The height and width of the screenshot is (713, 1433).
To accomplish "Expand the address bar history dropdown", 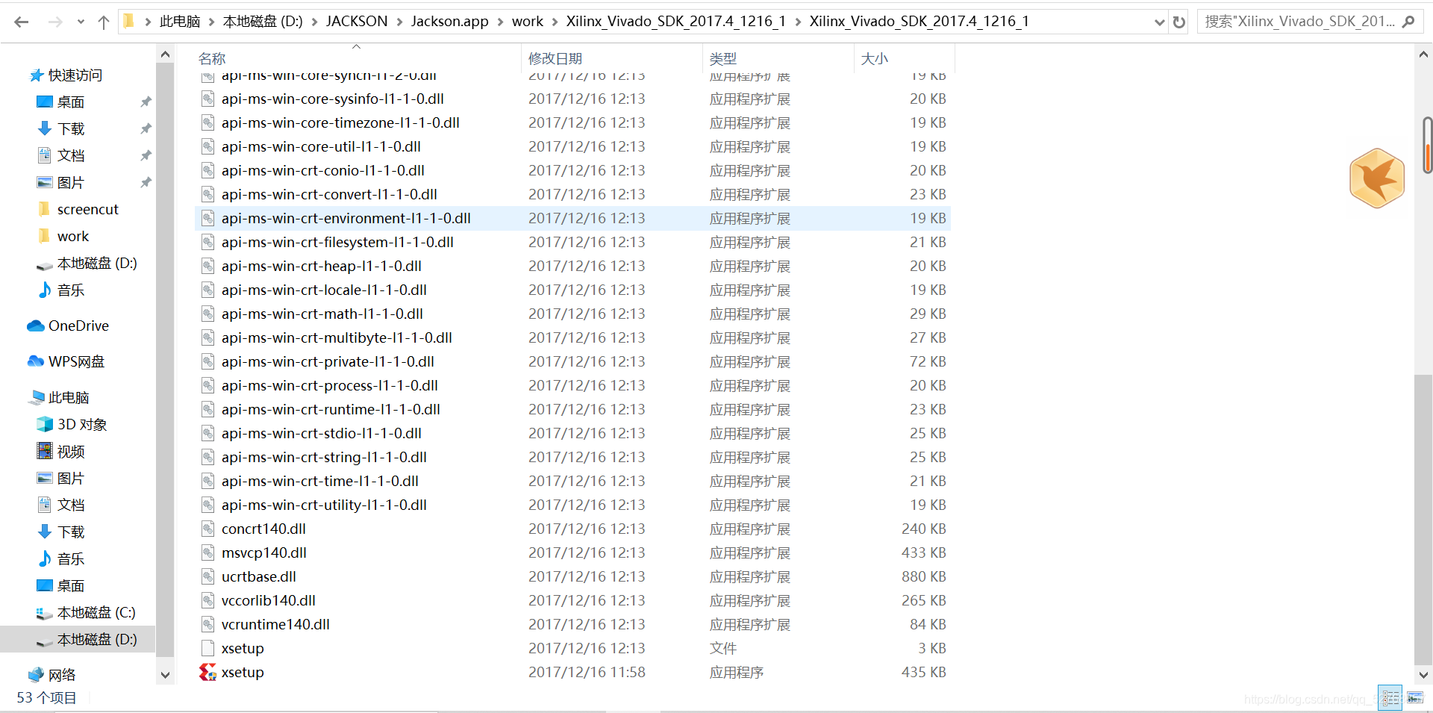I will [1159, 22].
